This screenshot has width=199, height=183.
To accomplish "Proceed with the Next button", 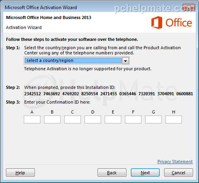I will pyautogui.click(x=145, y=173).
